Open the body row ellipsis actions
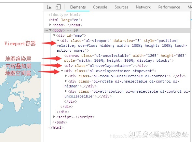The width and height of the screenshot is (192, 142). 46,31
